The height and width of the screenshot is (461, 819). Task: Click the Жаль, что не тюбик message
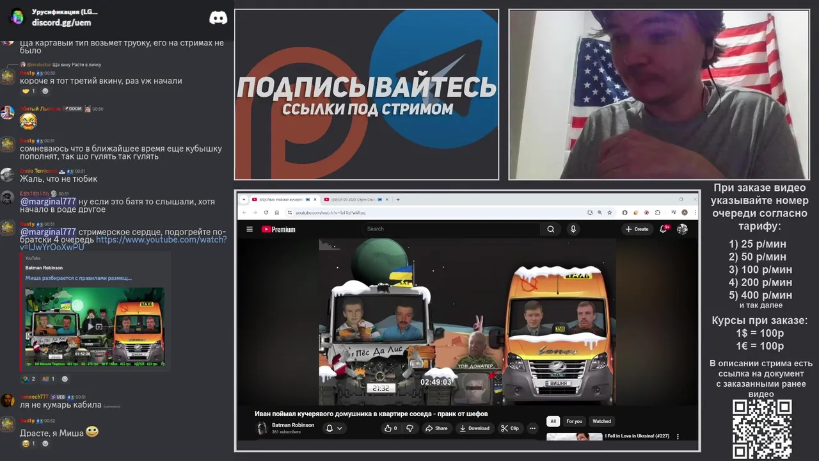click(x=58, y=179)
